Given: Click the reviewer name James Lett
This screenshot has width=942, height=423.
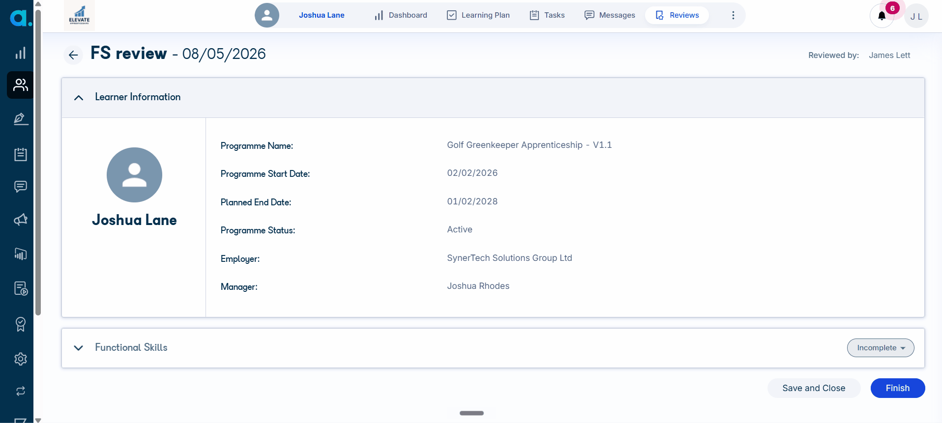Looking at the screenshot, I should 889,56.
